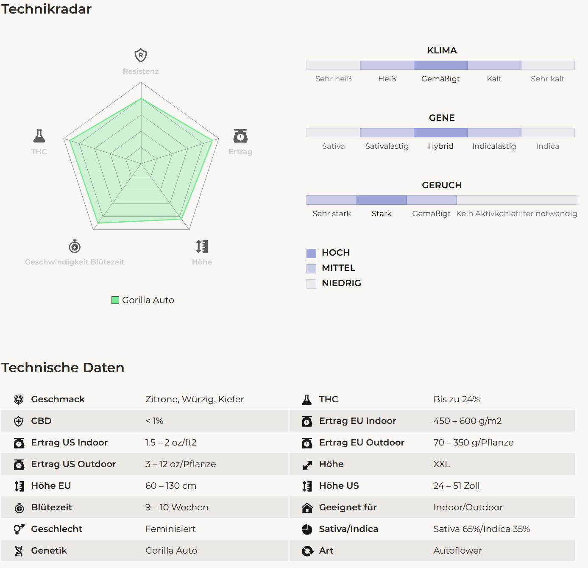This screenshot has height=568, width=588.
Task: Click the Blütezeit stopwatch icon on radar
Action: click(75, 246)
